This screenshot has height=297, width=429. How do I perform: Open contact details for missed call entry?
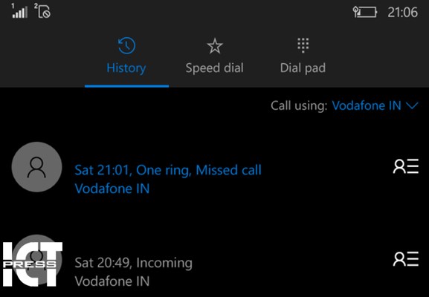(x=405, y=166)
